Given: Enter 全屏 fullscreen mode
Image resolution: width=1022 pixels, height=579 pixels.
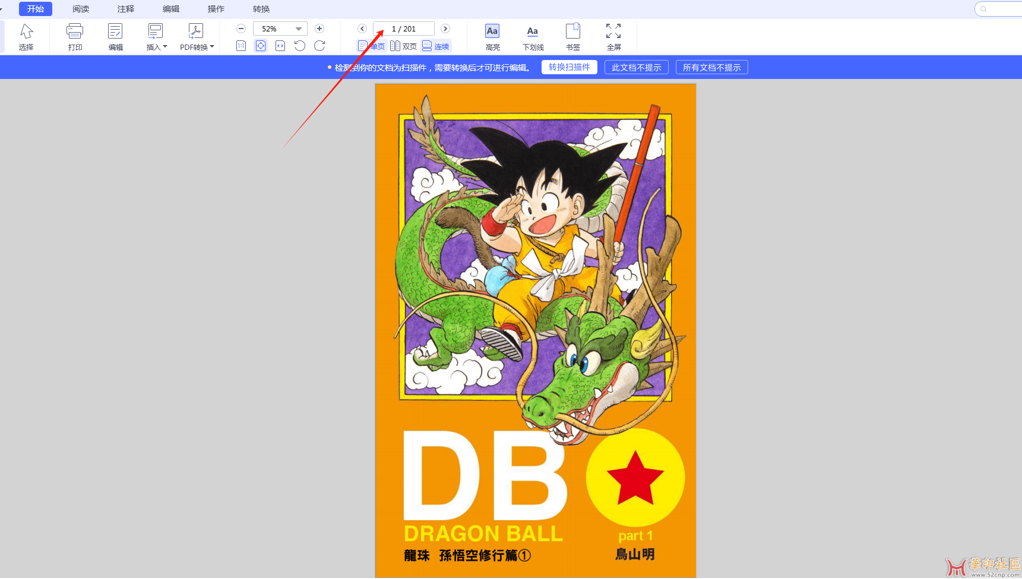Looking at the screenshot, I should coord(613,37).
